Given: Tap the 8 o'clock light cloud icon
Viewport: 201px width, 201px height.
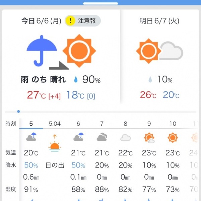Looking at the screenshot, I should (x=126, y=138).
